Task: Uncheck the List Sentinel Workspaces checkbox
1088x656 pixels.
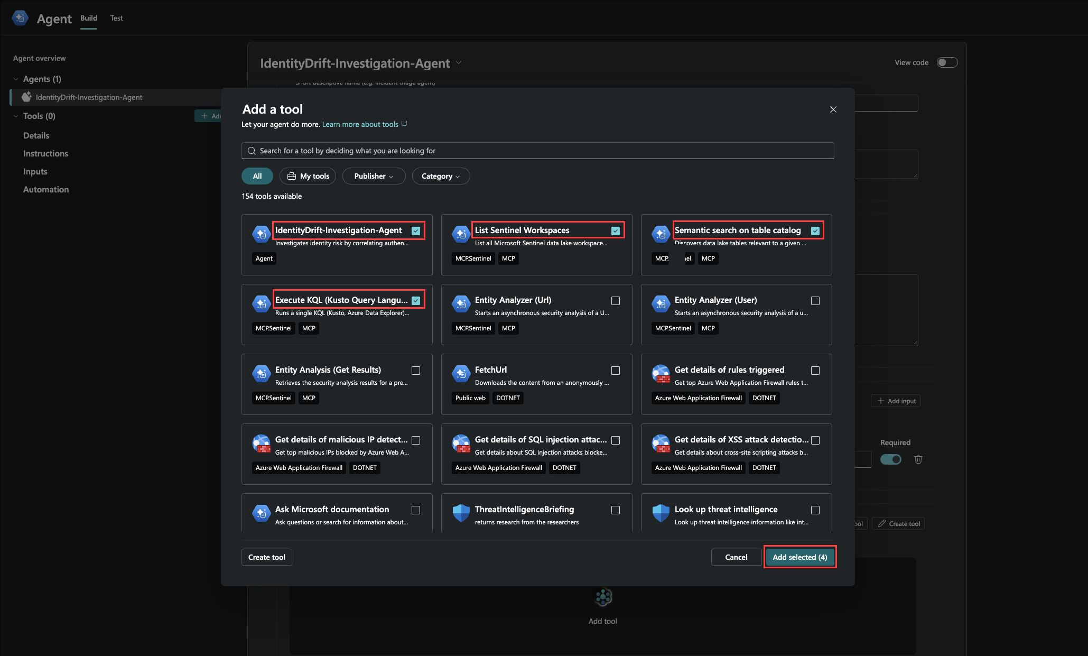Action: tap(616, 230)
